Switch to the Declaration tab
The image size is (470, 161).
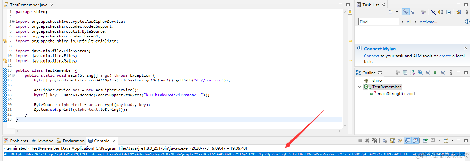click(70, 141)
